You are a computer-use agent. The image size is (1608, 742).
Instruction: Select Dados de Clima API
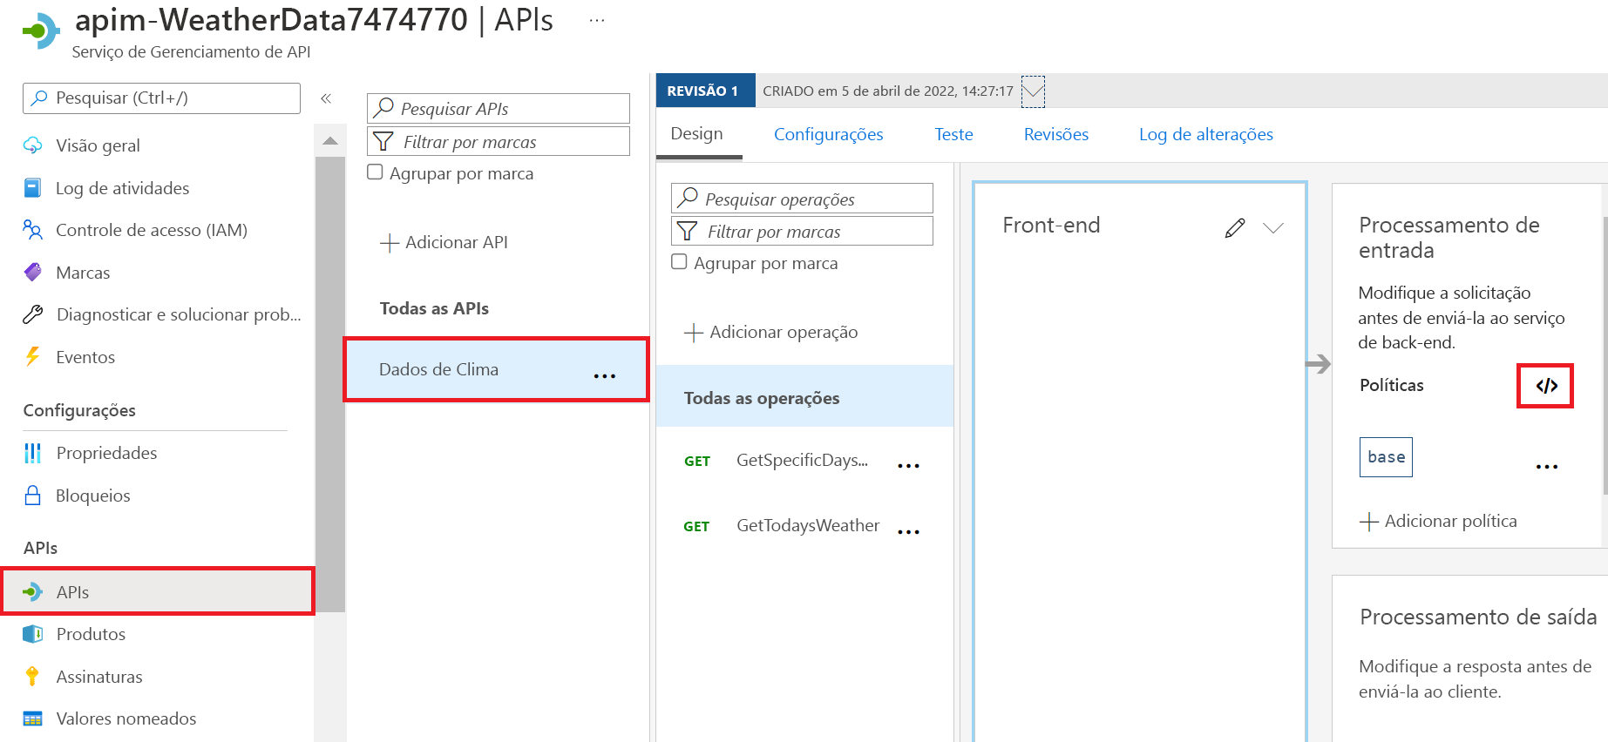[497, 369]
